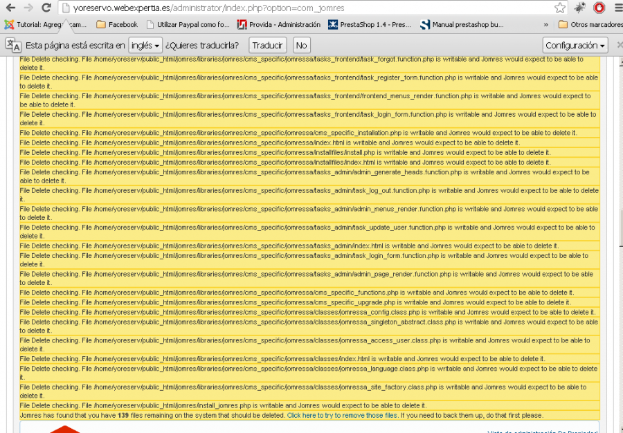Select the task_update_user.function.php warning row
623x433 pixels.
pyautogui.click(x=309, y=232)
